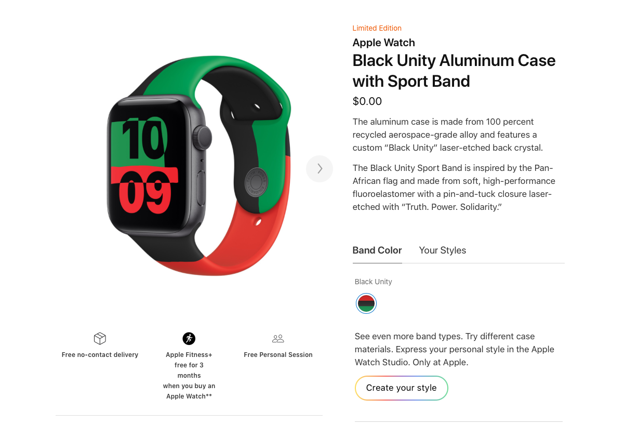Viewport: 625px width, 425px height.
Task: Click the Apple Watch Studio description paragraph
Action: coord(455,349)
